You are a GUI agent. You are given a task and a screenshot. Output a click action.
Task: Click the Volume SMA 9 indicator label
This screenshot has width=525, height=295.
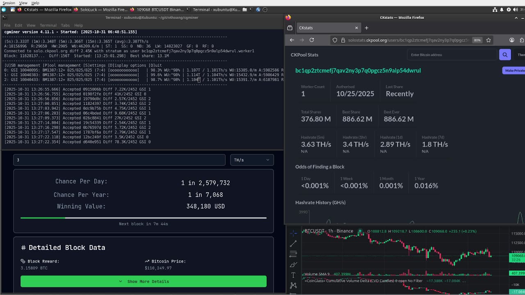pyautogui.click(x=317, y=274)
